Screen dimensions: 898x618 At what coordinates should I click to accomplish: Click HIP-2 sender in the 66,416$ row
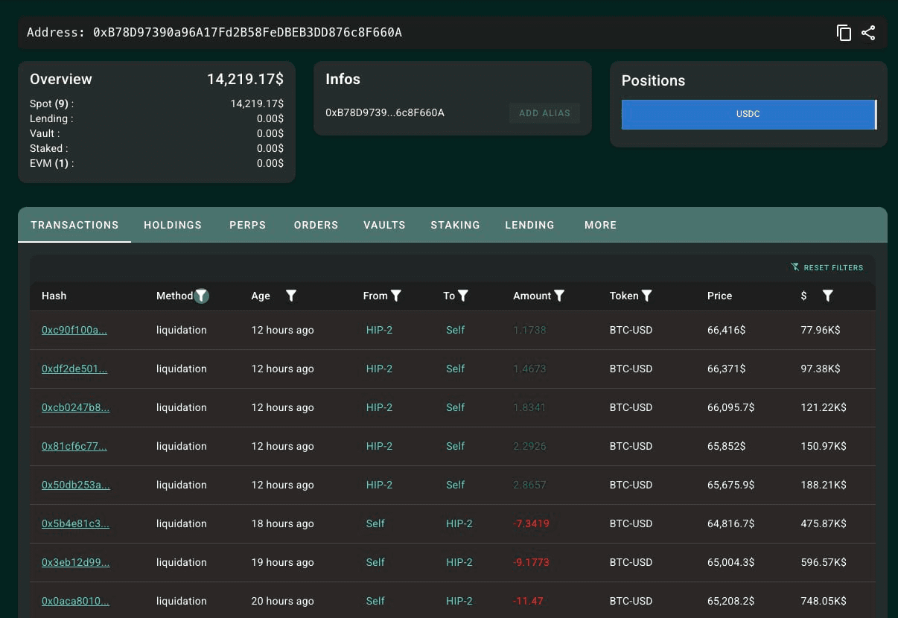(379, 330)
